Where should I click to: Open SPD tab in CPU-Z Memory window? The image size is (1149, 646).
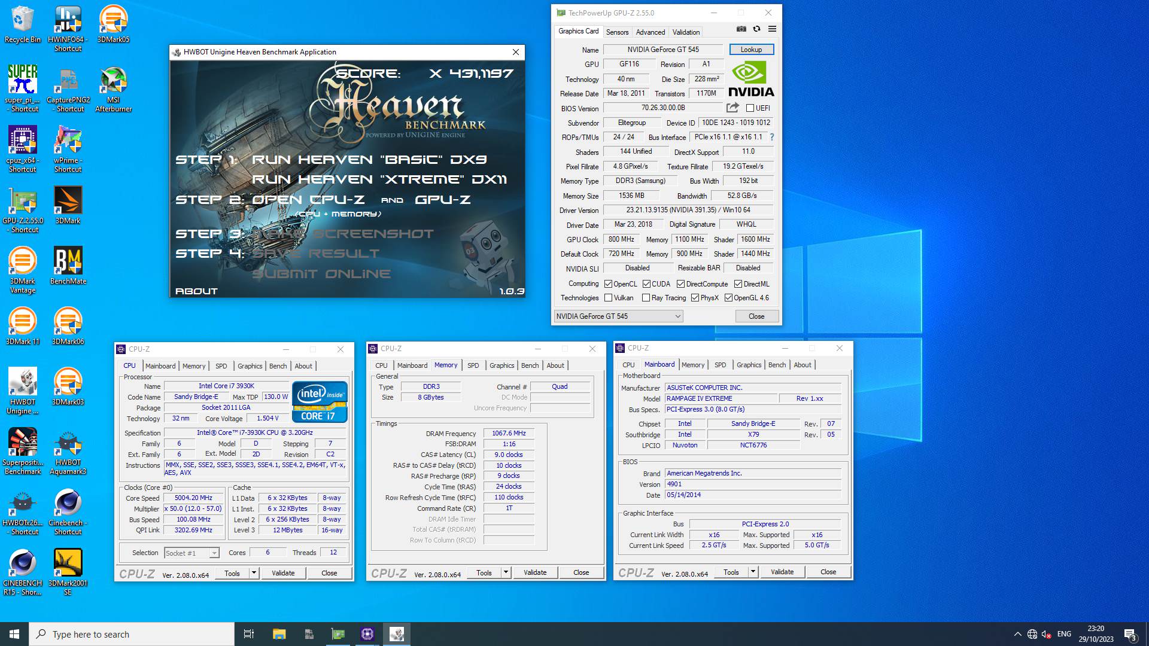(473, 365)
